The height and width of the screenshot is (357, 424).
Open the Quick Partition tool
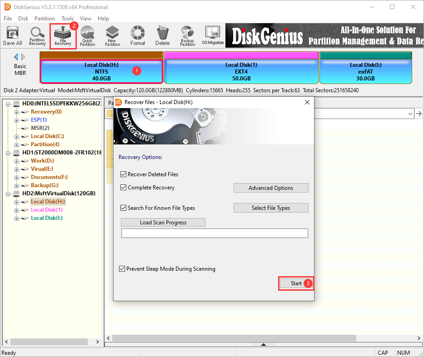88,36
